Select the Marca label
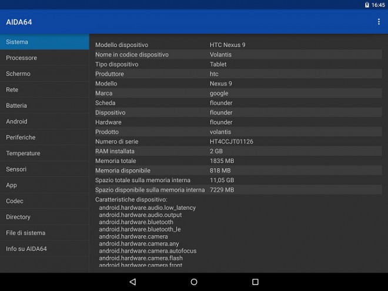 (x=104, y=93)
